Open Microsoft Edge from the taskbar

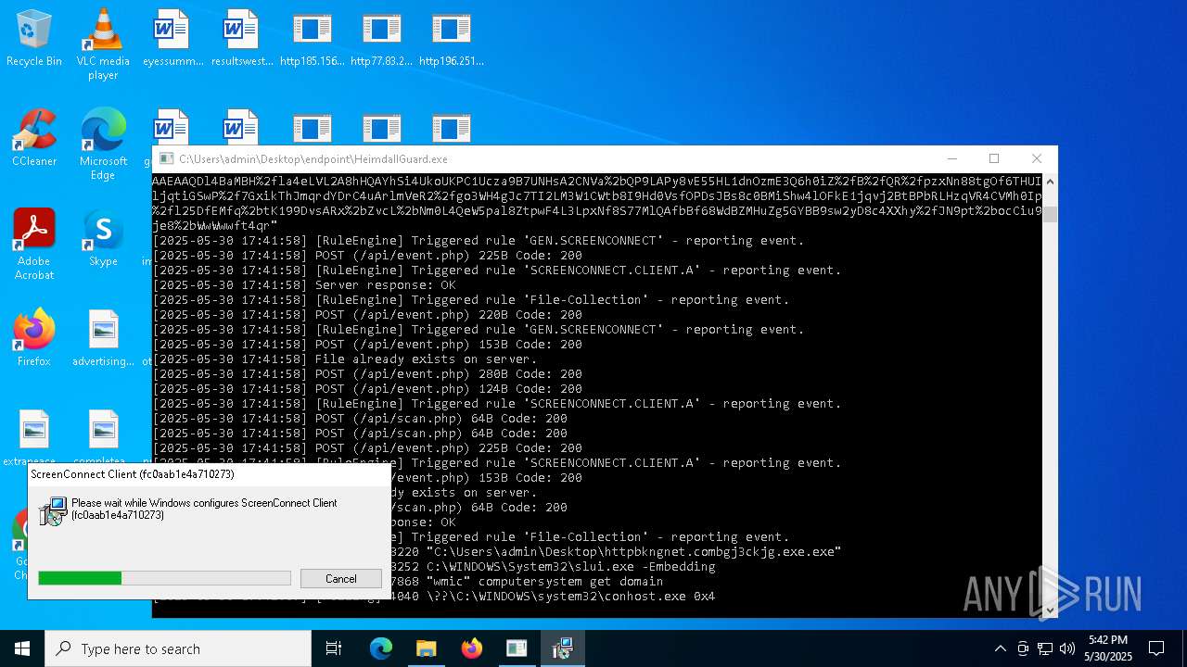tap(381, 648)
